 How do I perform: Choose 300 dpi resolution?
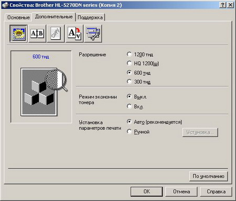point(138,82)
